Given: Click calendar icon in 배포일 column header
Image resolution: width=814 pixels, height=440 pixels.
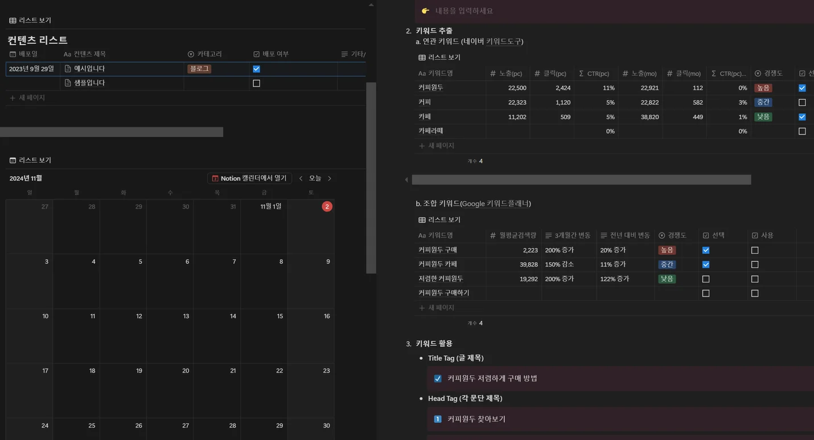Looking at the screenshot, I should [13, 54].
